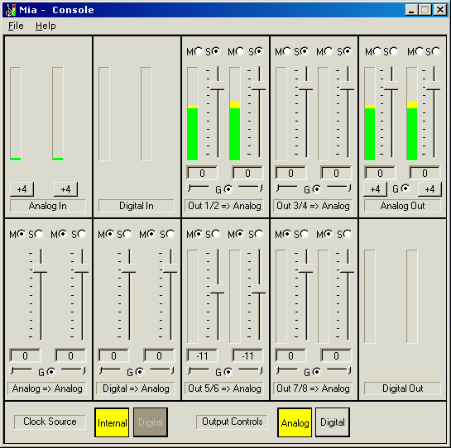Solo right channel of Out 1/2 => Analog
Image resolution: width=451 pixels, height=448 pixels.
[258, 51]
